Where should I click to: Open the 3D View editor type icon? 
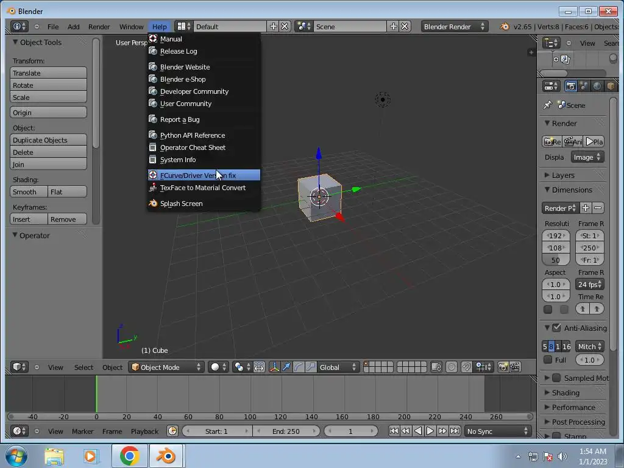[x=19, y=367]
